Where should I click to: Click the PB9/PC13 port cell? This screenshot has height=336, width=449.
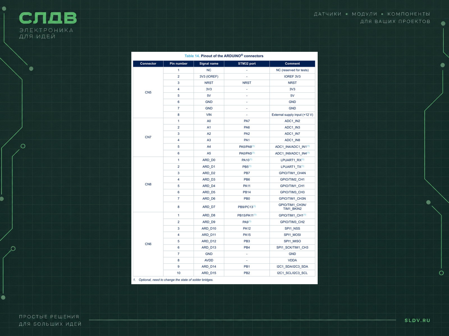tap(247, 207)
